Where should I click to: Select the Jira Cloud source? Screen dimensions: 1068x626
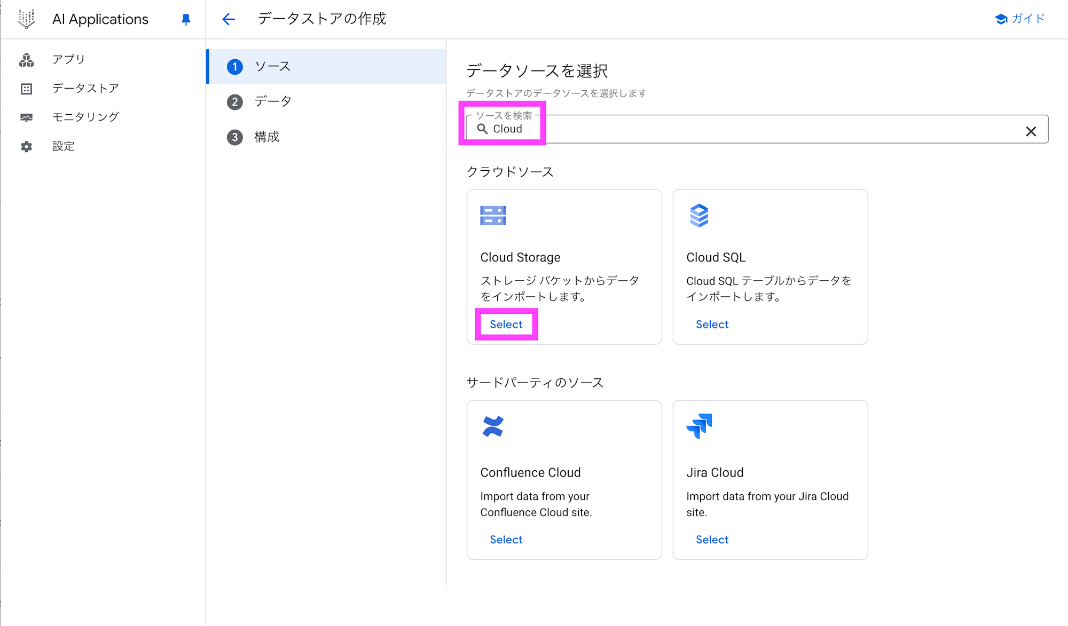point(712,540)
